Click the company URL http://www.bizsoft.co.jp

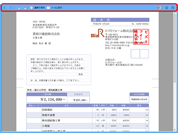pyautogui.click(x=117, y=45)
